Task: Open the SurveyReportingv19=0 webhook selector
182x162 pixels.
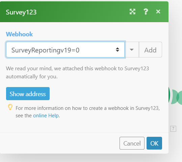Action: point(65,50)
